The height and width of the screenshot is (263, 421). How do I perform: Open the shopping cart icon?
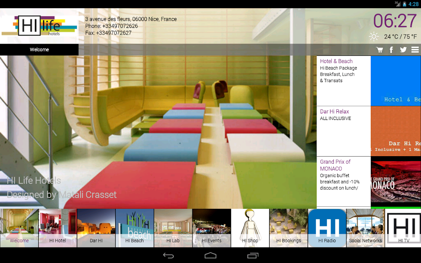point(379,50)
